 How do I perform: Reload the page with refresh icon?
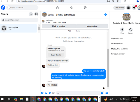pos(12,1)
